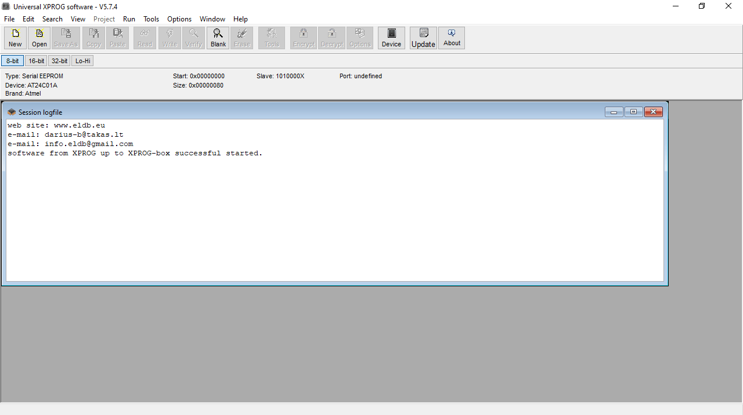Run the Blank check tool

pos(218,38)
